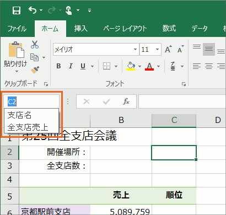Activate the Format Painter brush
Image resolution: width=226 pixels, height=215 pixels.
35,70
